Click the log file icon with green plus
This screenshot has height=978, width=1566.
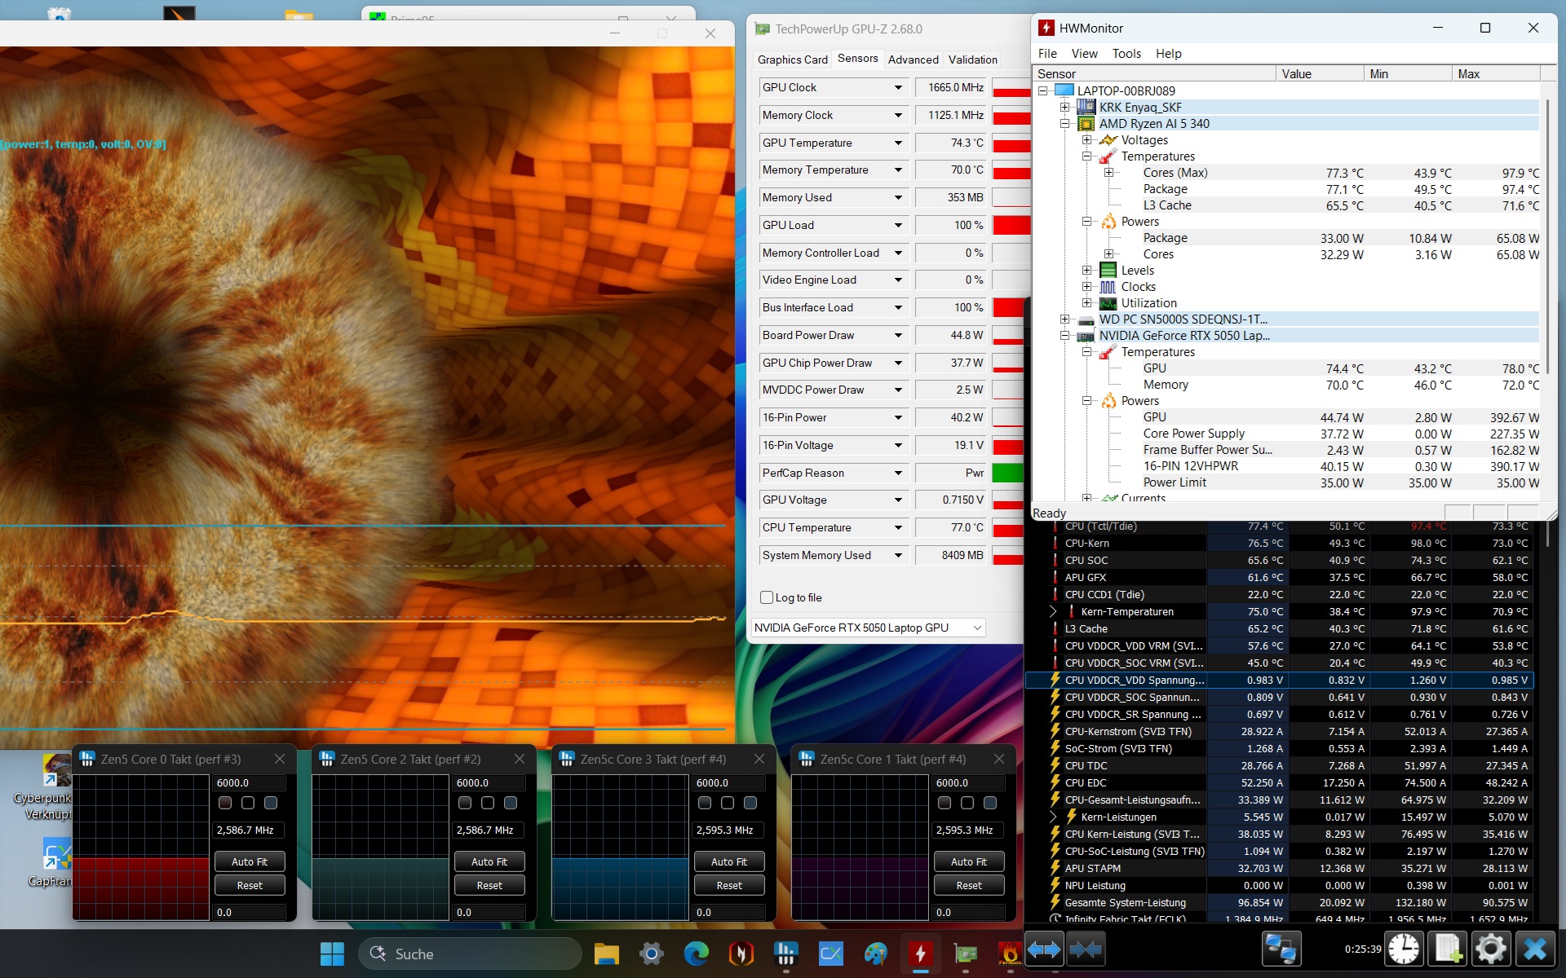pyautogui.click(x=1448, y=949)
